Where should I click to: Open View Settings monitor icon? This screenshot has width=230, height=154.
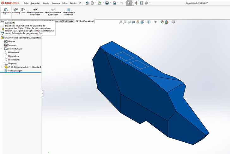coord(173,22)
